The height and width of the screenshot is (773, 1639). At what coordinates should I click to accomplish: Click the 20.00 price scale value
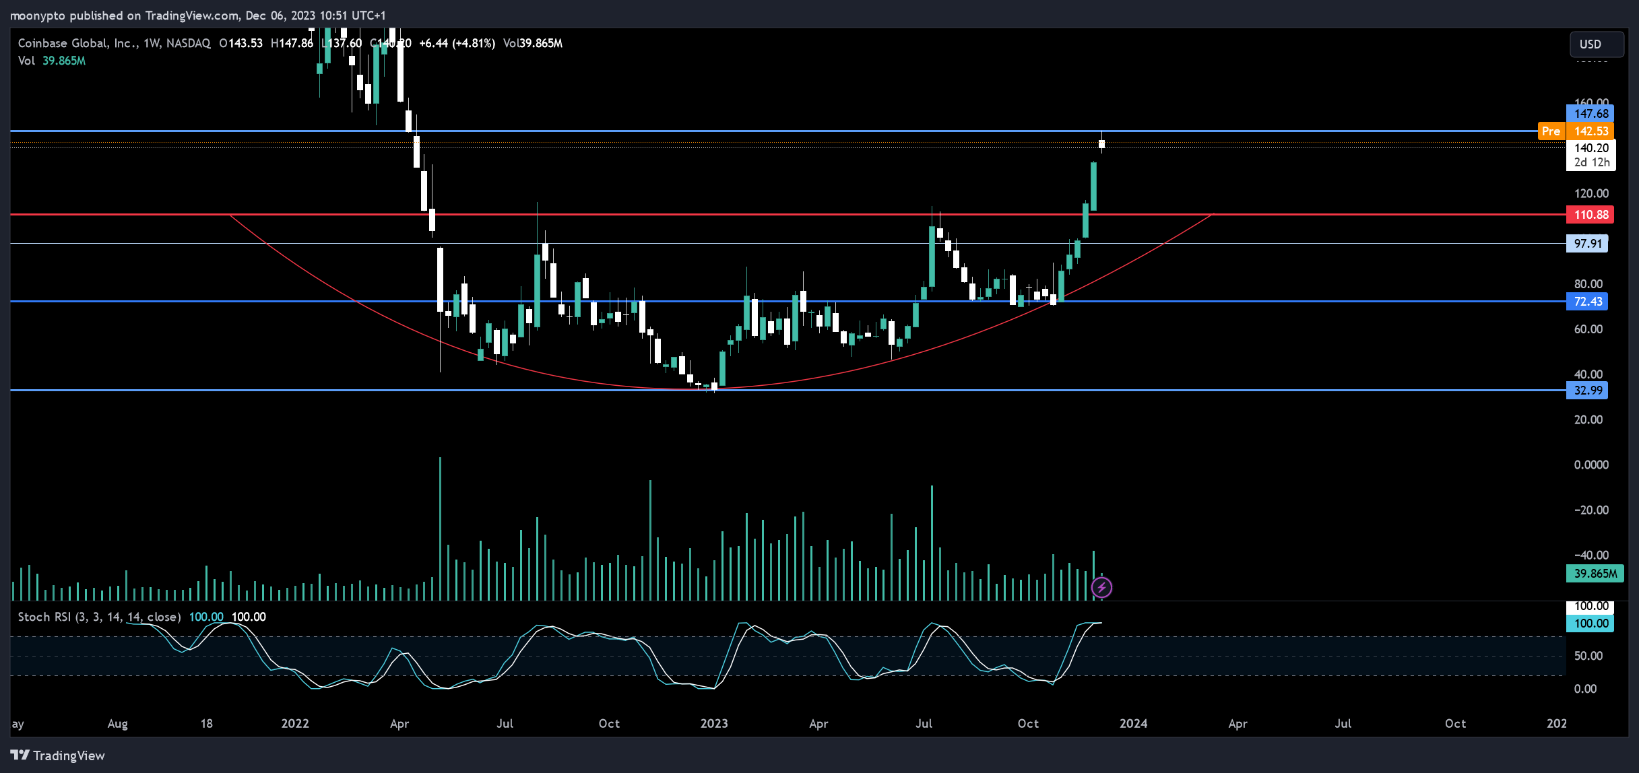[x=1588, y=419]
